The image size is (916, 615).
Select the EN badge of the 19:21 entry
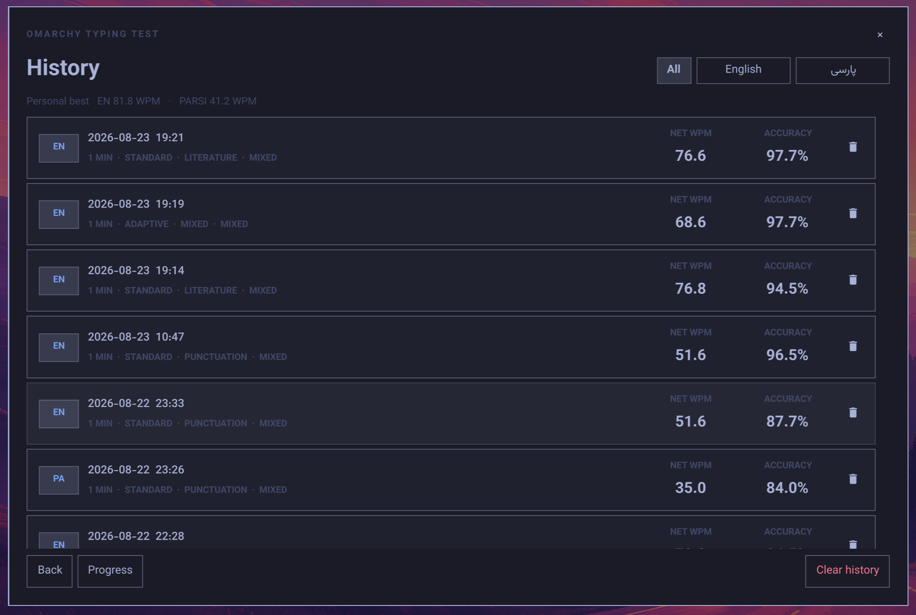point(59,147)
